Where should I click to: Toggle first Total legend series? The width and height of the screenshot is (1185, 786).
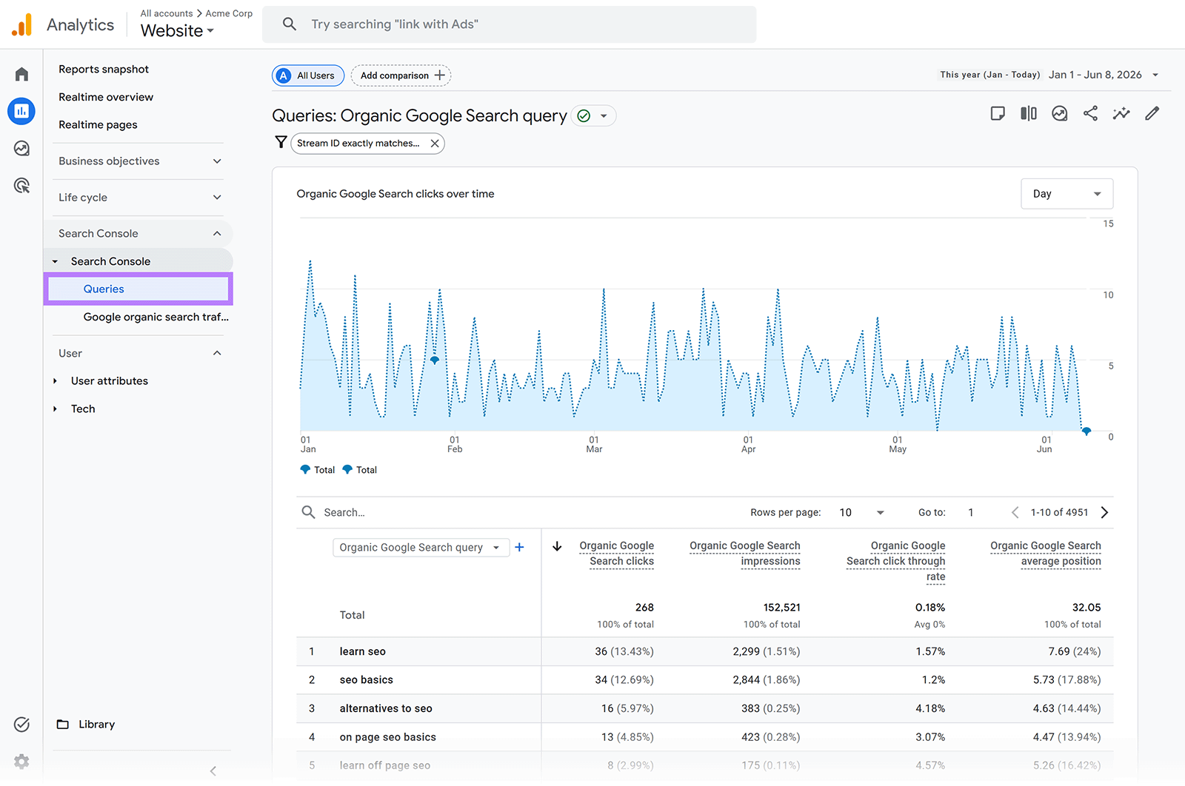coord(318,470)
